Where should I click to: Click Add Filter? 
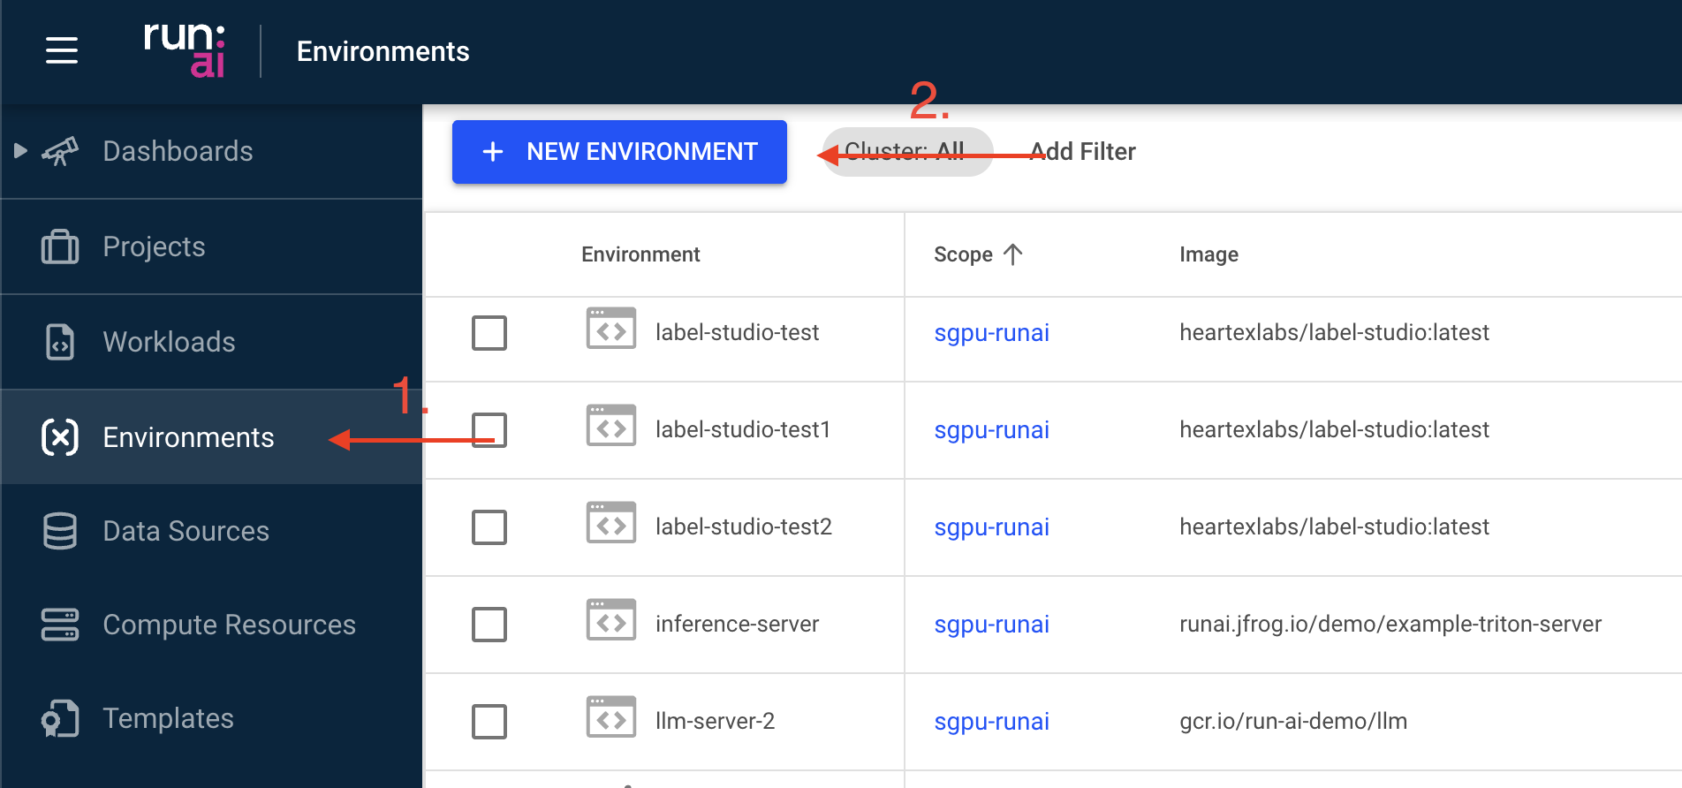coord(1084,152)
